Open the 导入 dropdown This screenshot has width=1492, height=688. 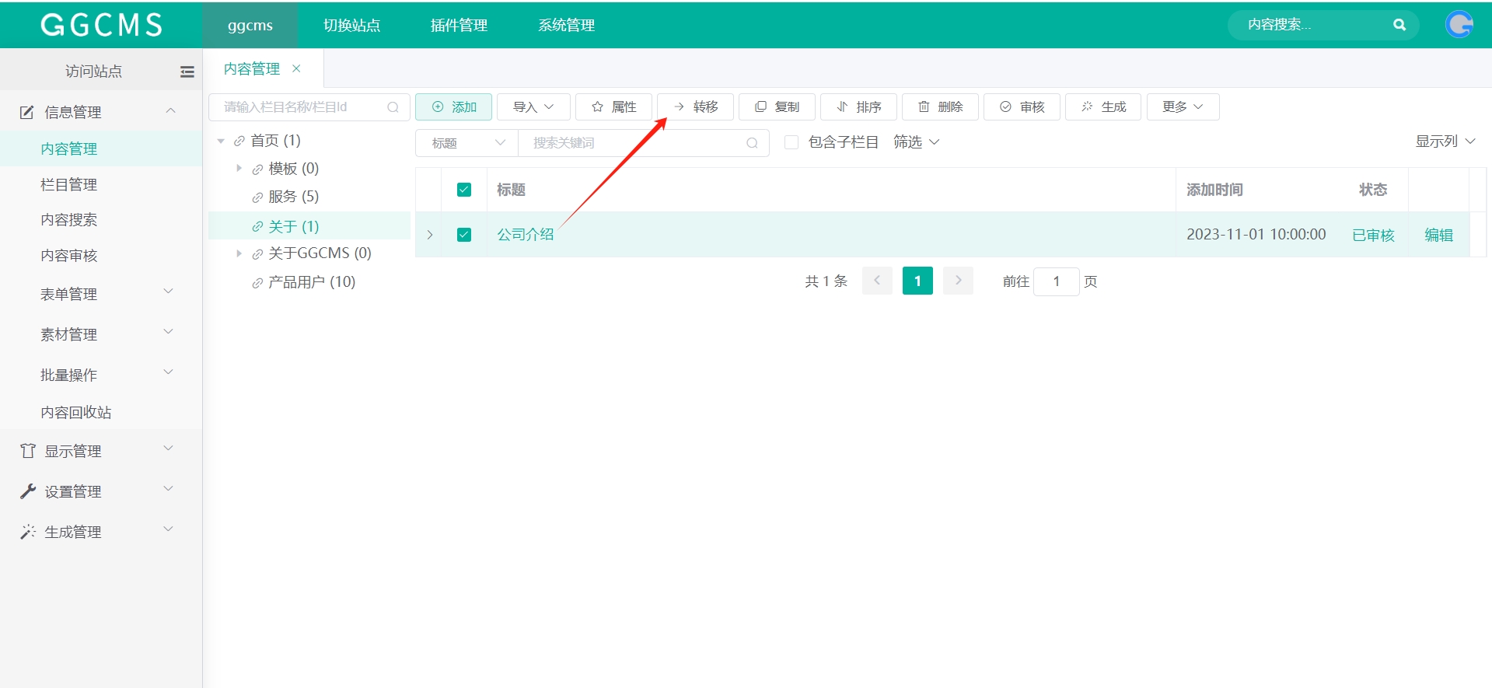click(533, 107)
